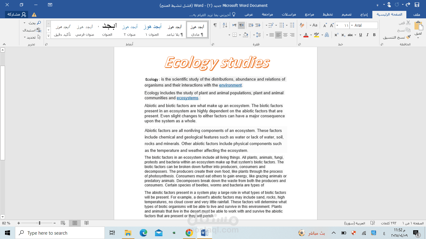The width and height of the screenshot is (426, 239).
Task: Click the proofing spell-check icon in status bar
Action: tap(372, 223)
